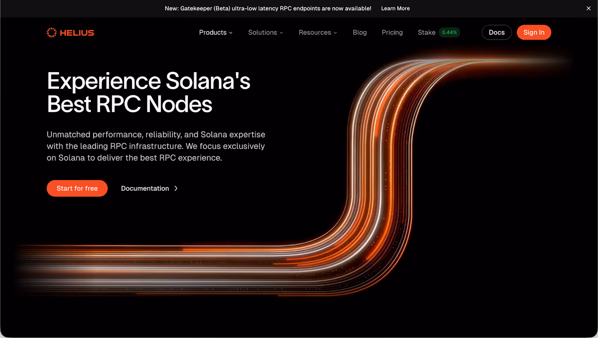Open Docs from the header button
Viewport: 598px width, 338px height.
[497, 32]
